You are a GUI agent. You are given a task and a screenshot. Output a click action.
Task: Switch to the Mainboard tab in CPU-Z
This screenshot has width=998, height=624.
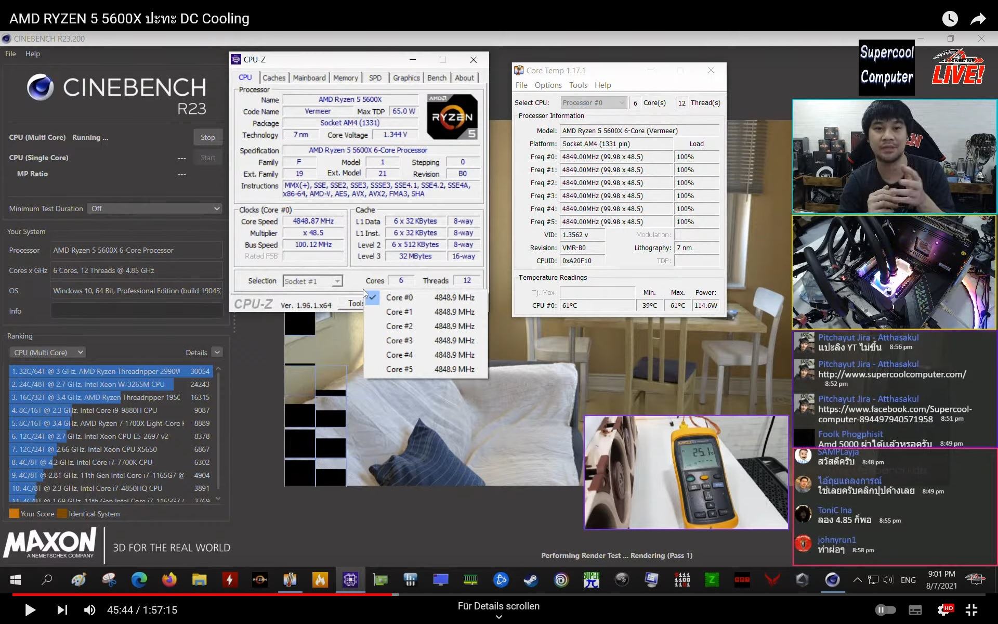click(309, 78)
